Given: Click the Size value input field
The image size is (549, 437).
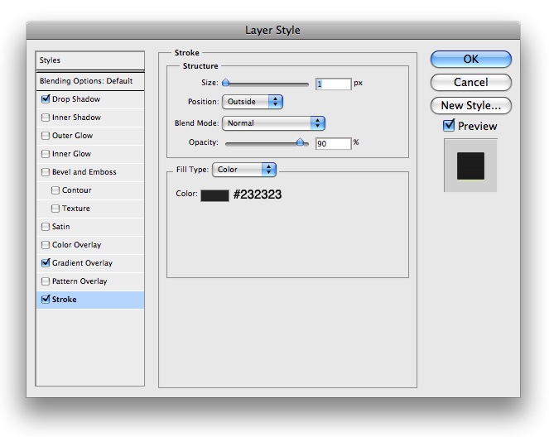Looking at the screenshot, I should [x=334, y=84].
